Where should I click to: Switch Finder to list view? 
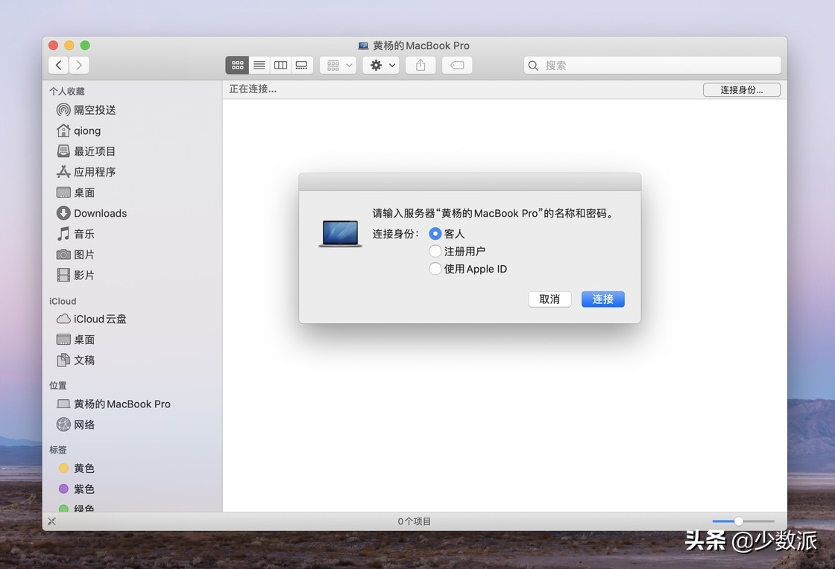pyautogui.click(x=259, y=65)
